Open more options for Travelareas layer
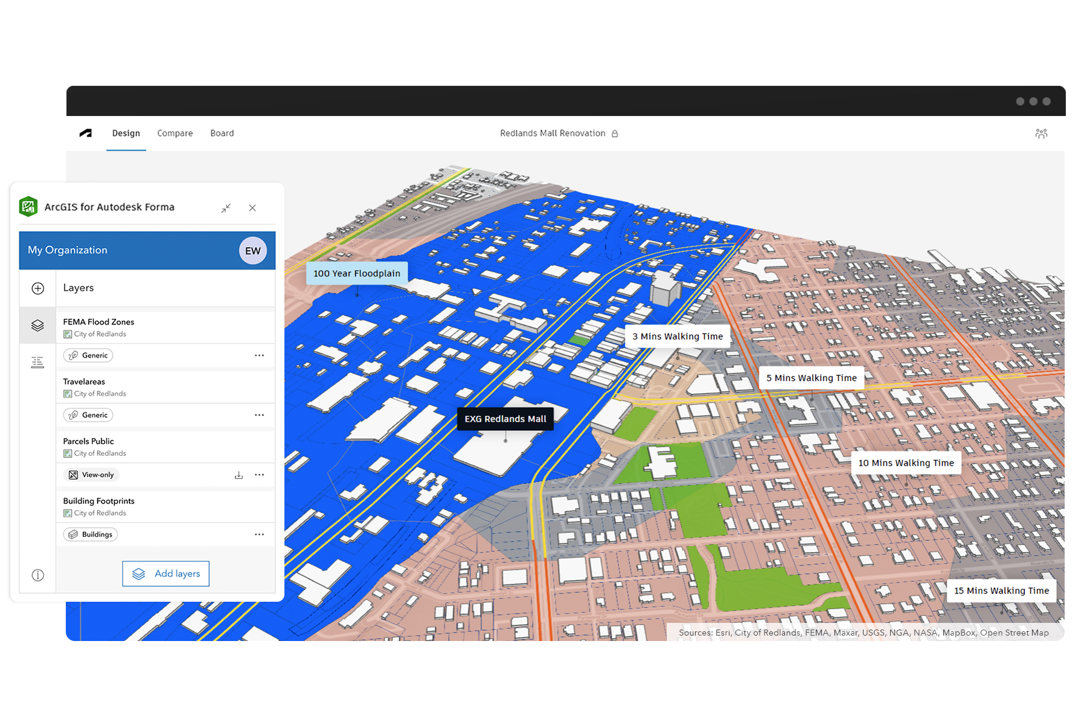 click(259, 415)
